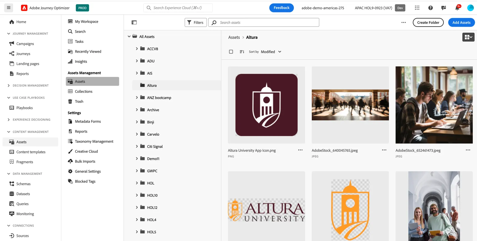Toggle the folder tree panel icon

tap(134, 22)
